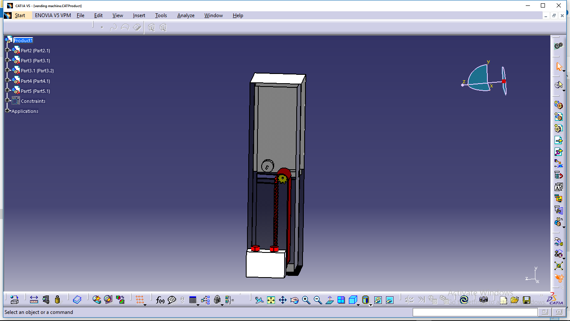This screenshot has width=570, height=321.
Task: Open the Formula f(x) tool
Action: pos(160,300)
